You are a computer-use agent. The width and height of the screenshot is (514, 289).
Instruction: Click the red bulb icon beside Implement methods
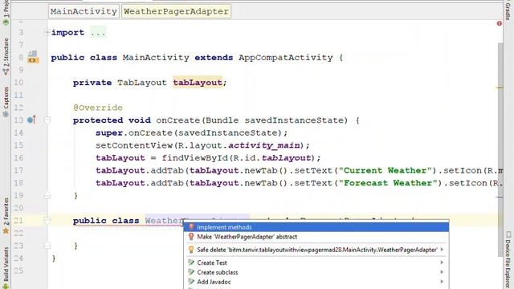(x=191, y=226)
